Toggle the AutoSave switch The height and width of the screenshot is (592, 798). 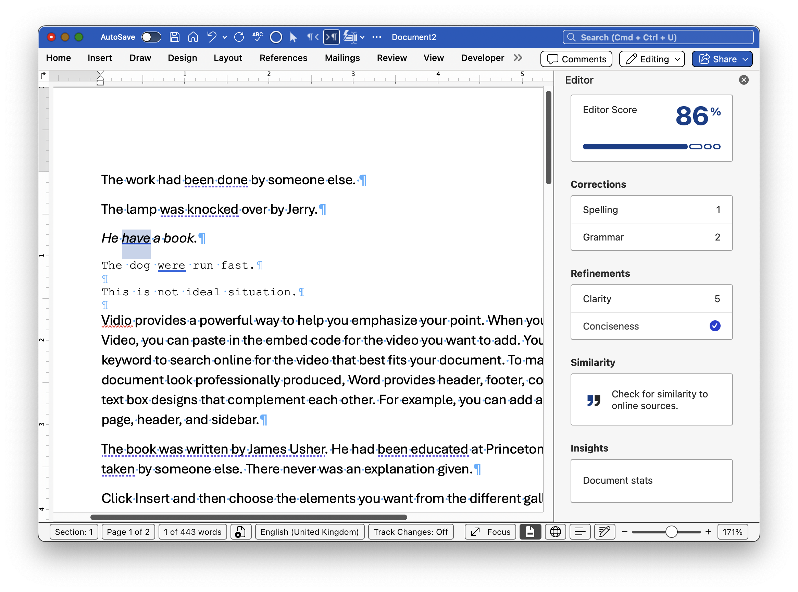151,37
